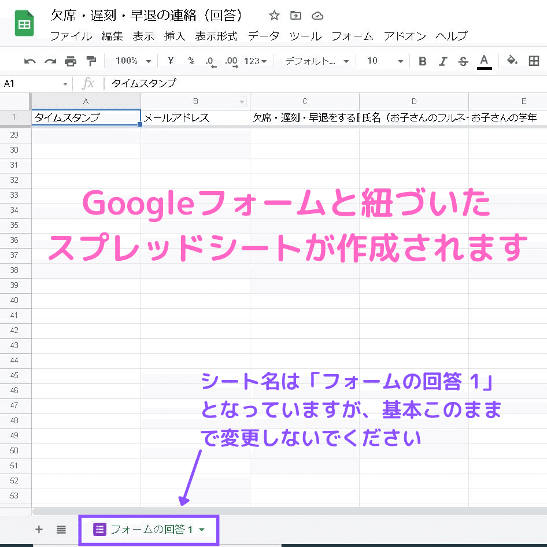The height and width of the screenshot is (547, 547).
Task: Expand the name box A1 dropdown
Action: [65, 84]
